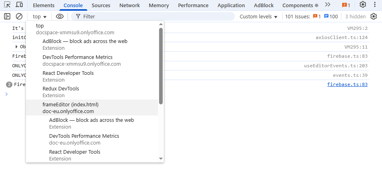The image size is (382, 172).
Task: Open the Sources tab
Action: point(101,5)
